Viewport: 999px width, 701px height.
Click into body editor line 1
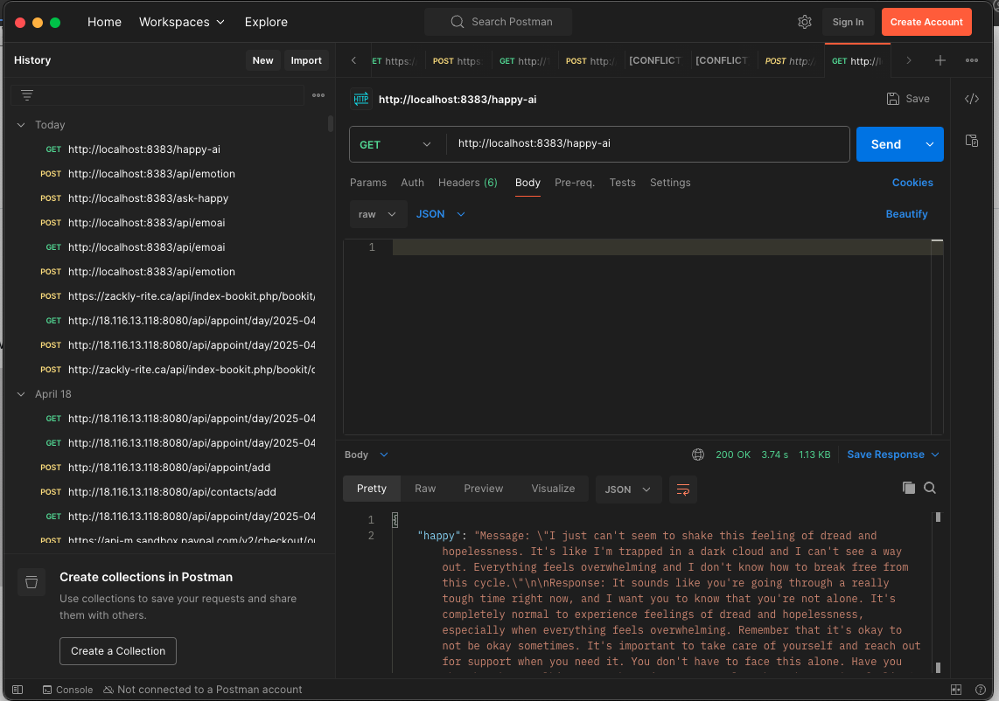point(661,247)
